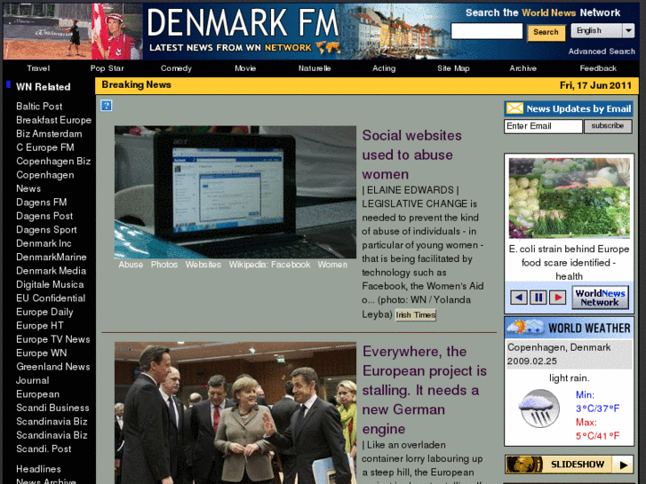Viewport: 646px width, 484px height.
Task: Click the Websites tag link
Action: 203,265
